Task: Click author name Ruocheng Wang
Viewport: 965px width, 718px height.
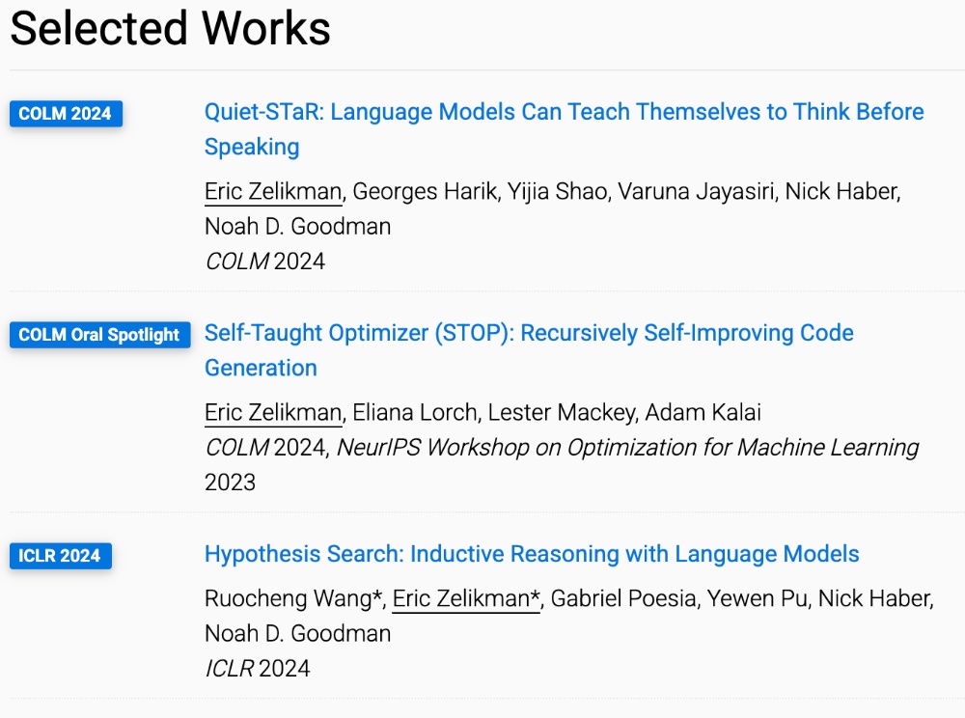Action: [x=293, y=598]
